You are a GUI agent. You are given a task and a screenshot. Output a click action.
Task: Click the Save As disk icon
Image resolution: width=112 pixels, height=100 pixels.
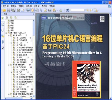click(x=13, y=10)
